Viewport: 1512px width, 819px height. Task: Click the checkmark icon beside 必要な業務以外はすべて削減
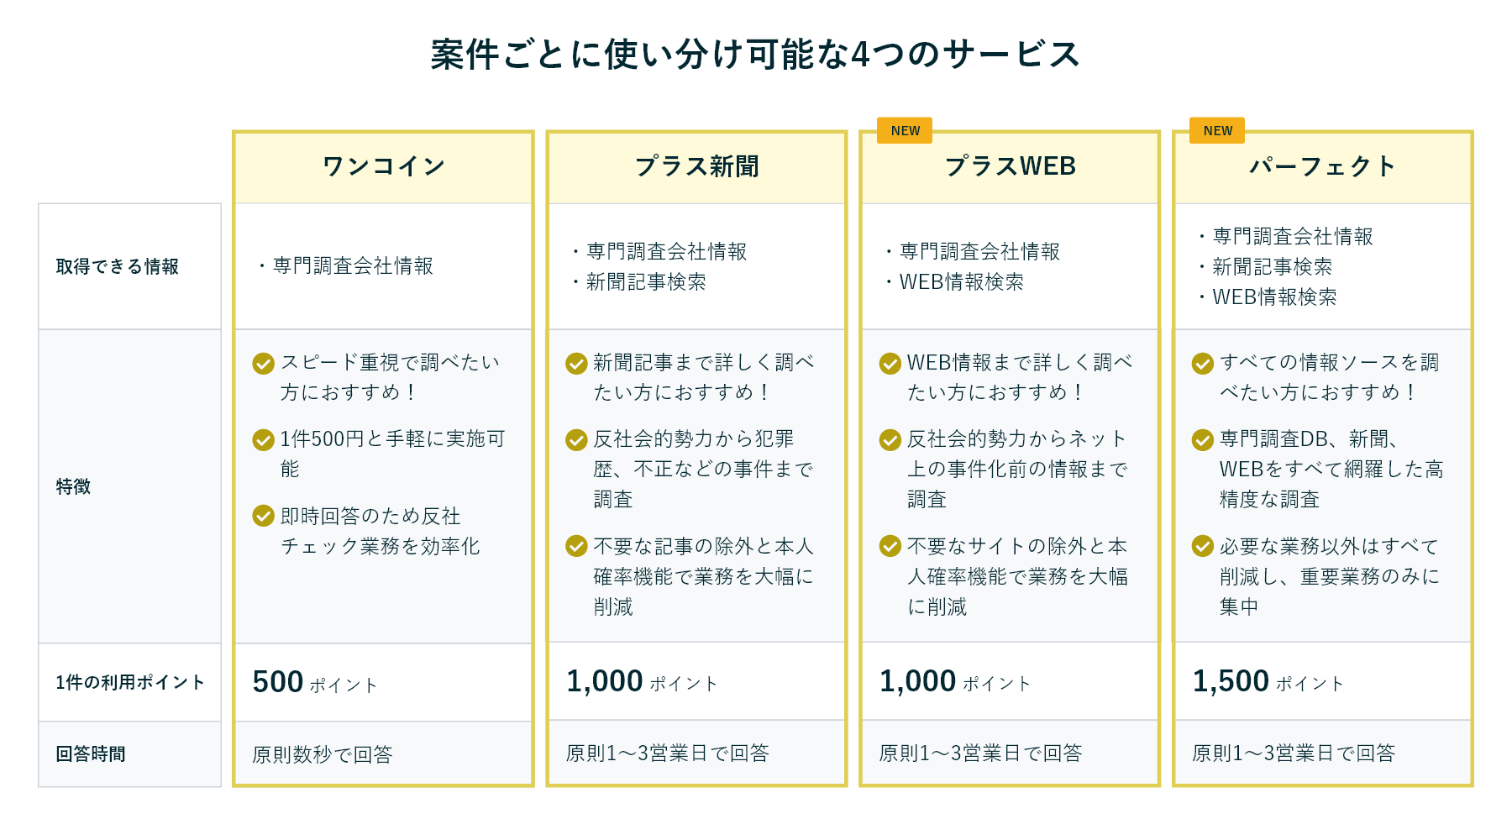point(1203,546)
